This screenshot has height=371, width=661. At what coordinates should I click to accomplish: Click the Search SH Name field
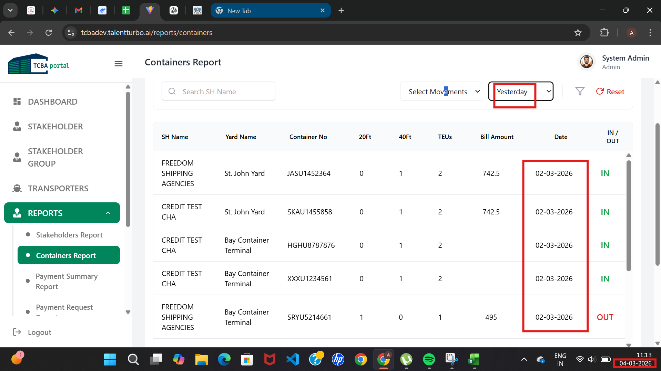pyautogui.click(x=218, y=92)
